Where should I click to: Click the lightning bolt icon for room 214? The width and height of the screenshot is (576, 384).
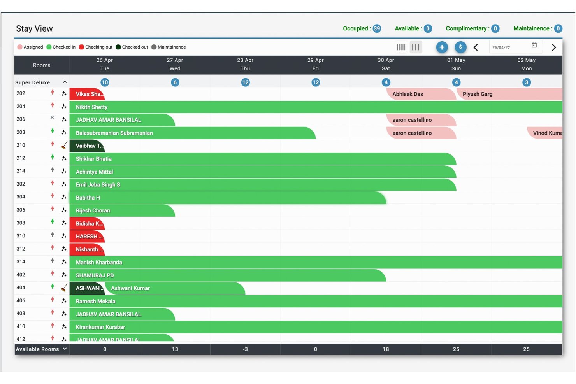point(53,170)
